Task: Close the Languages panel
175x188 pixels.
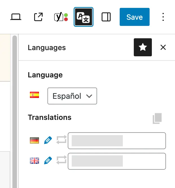Action: point(163,47)
